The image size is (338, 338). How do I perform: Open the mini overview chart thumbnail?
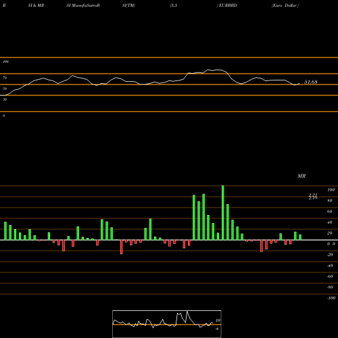pos(167,324)
